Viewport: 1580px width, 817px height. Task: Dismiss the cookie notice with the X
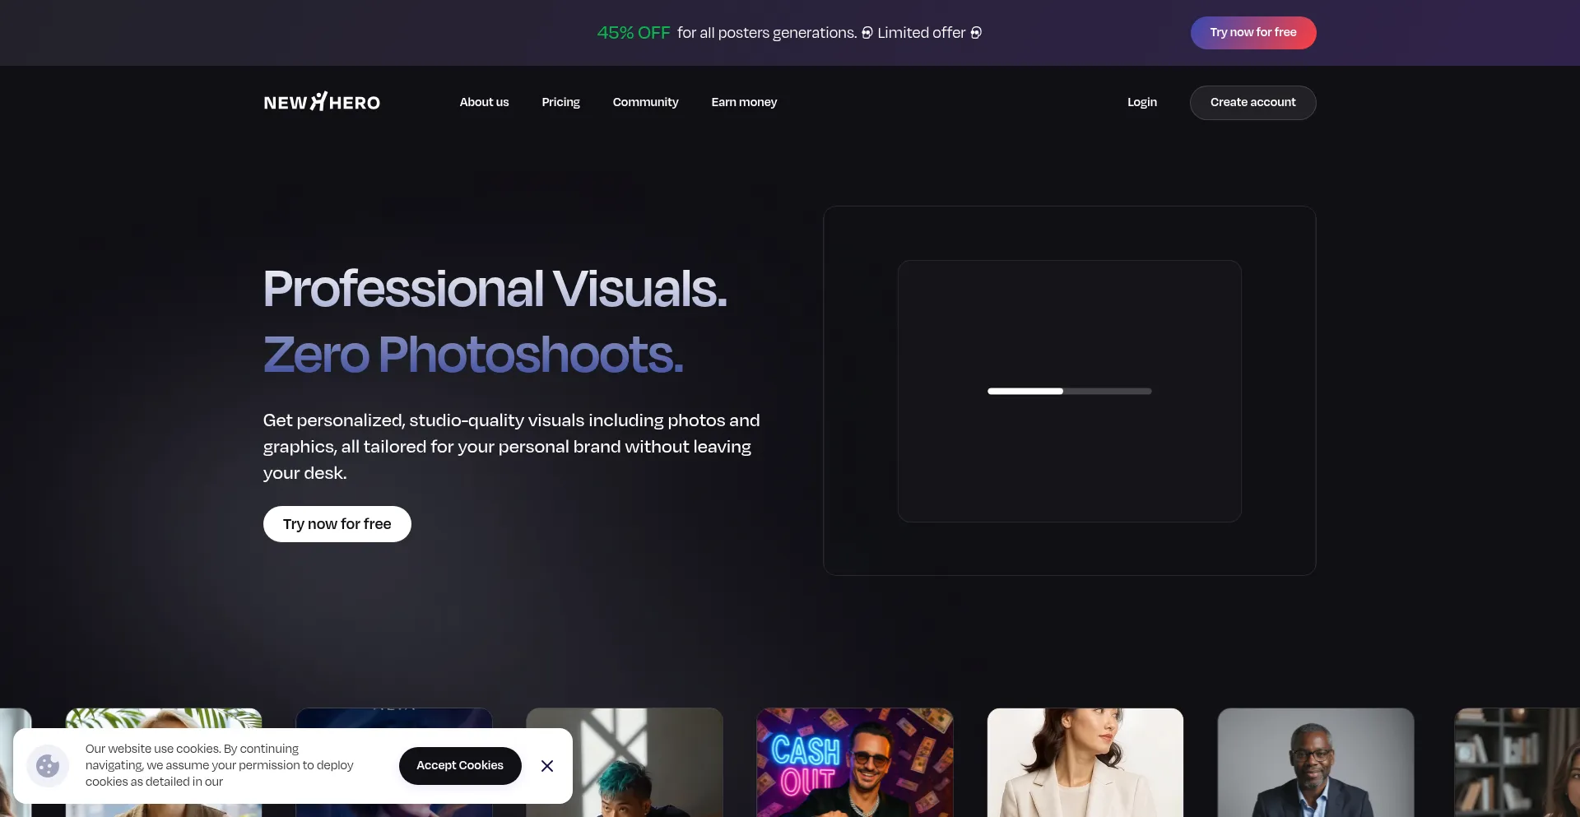[x=546, y=765]
